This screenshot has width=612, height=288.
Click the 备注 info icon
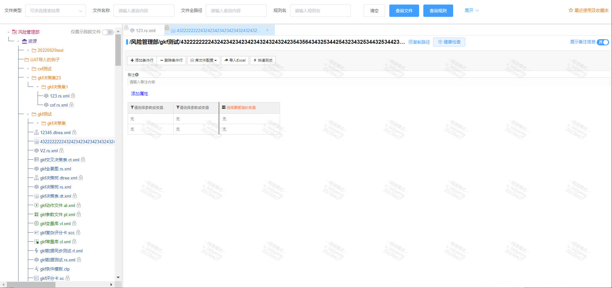point(137,75)
